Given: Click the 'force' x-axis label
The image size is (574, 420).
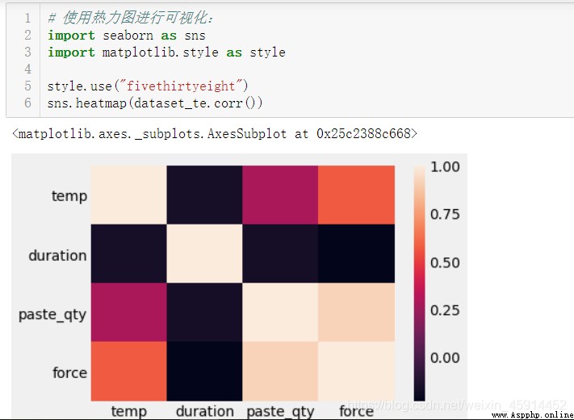Looking at the screenshot, I should [x=356, y=411].
